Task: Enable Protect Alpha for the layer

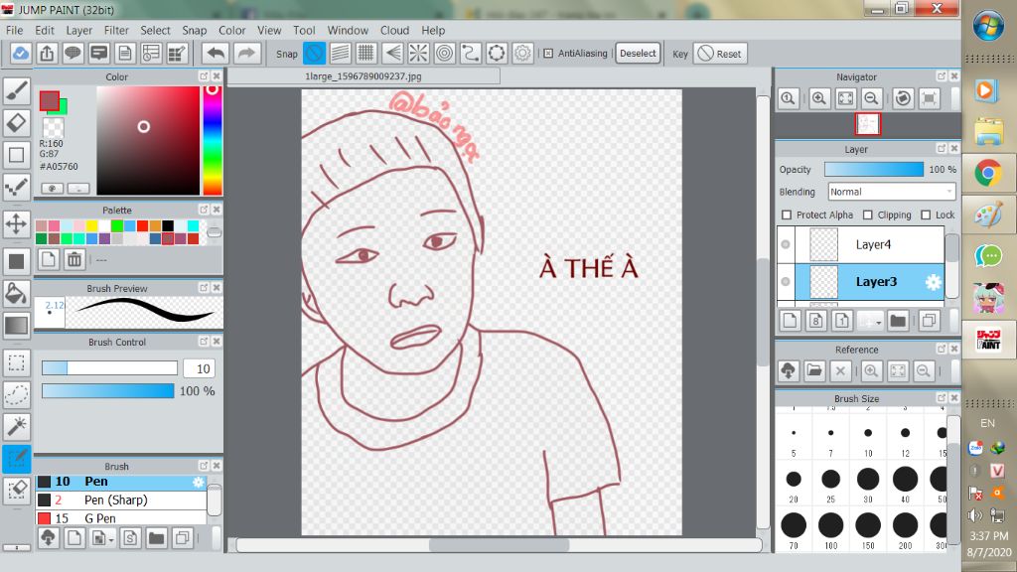Action: point(787,214)
